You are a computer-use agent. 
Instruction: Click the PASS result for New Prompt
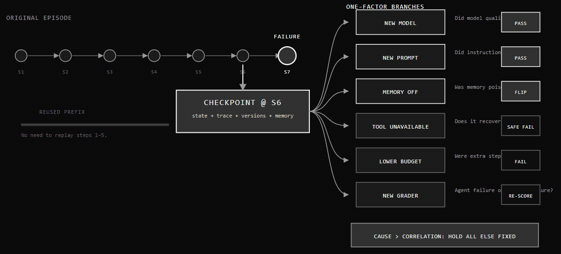coord(521,57)
